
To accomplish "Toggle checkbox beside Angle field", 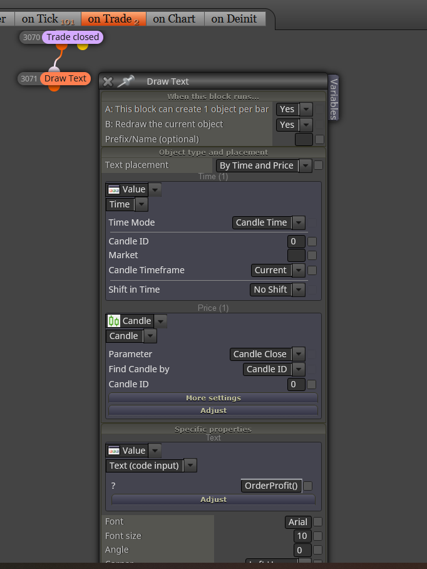I will click(x=317, y=550).
